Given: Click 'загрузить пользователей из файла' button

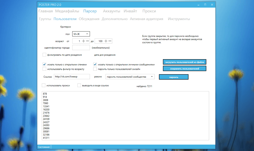Looking at the screenshot, I should coord(184,62).
